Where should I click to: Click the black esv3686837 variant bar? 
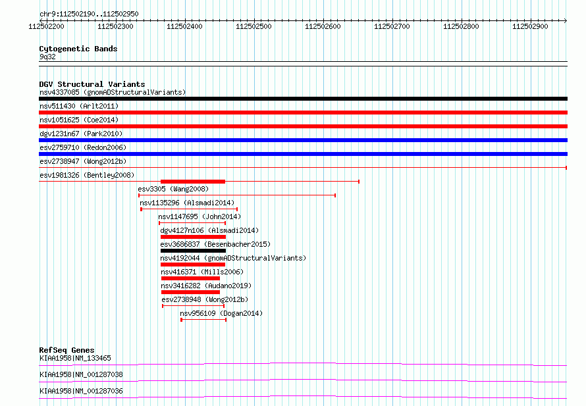(x=193, y=251)
